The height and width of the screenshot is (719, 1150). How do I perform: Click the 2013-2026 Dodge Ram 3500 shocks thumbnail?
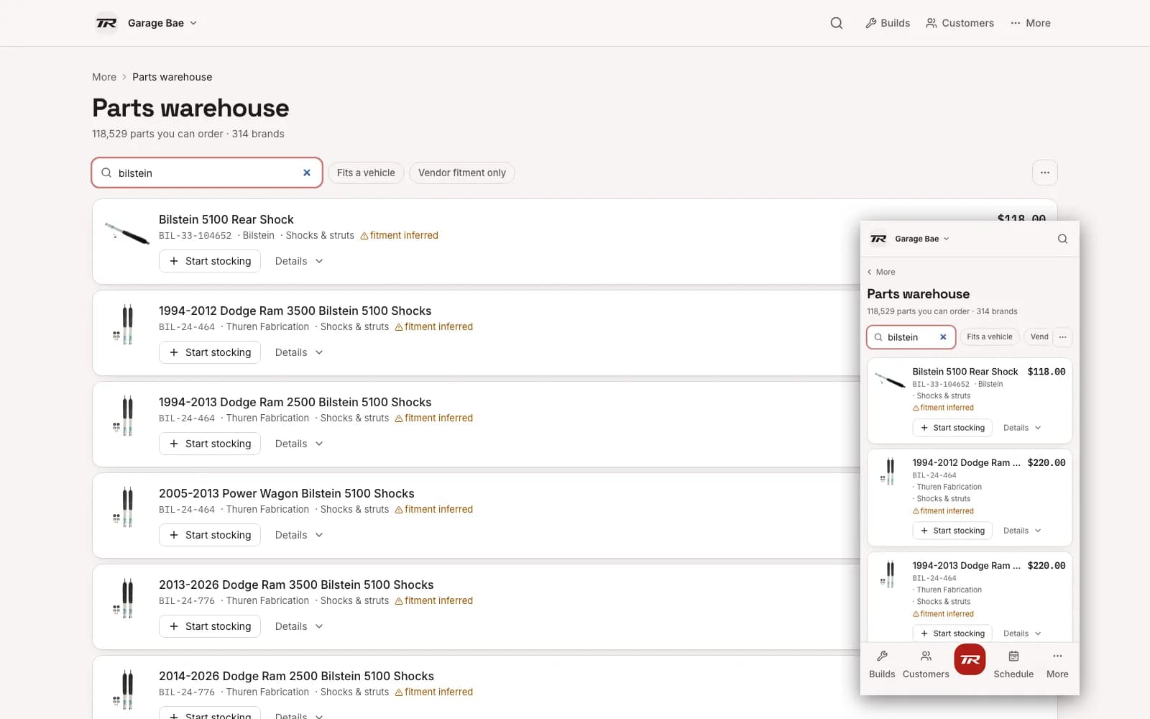click(x=126, y=600)
